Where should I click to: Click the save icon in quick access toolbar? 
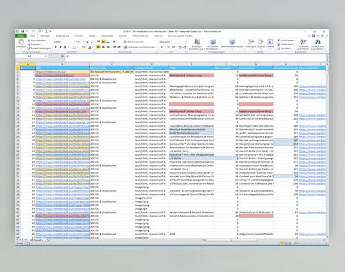coord(22,31)
